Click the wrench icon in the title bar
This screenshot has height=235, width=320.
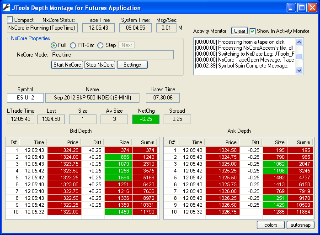7,8
